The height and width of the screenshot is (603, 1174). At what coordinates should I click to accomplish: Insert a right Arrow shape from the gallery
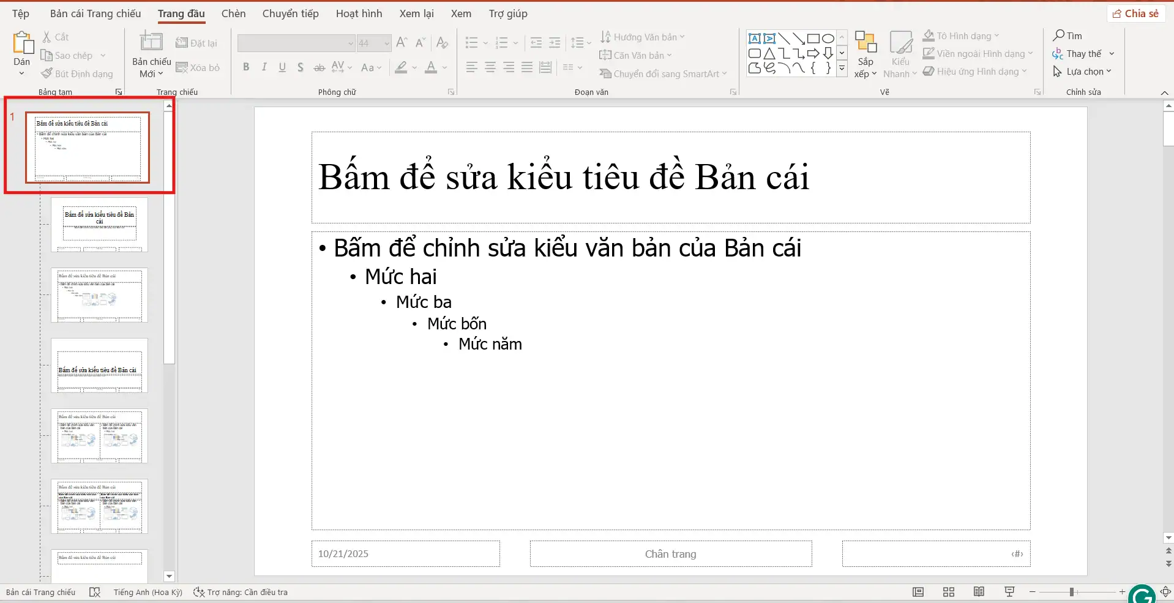812,53
